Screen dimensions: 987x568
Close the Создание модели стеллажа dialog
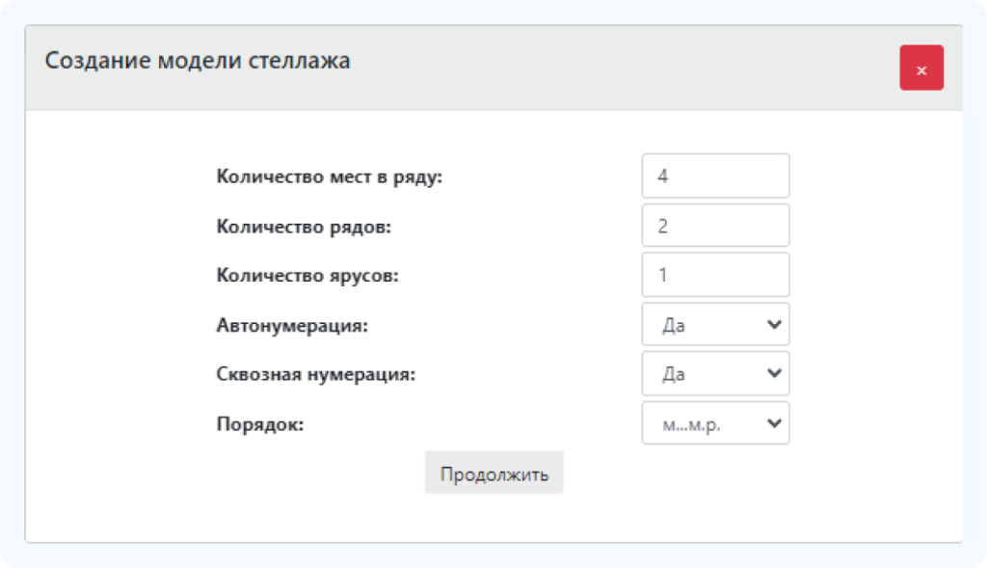pos(920,68)
